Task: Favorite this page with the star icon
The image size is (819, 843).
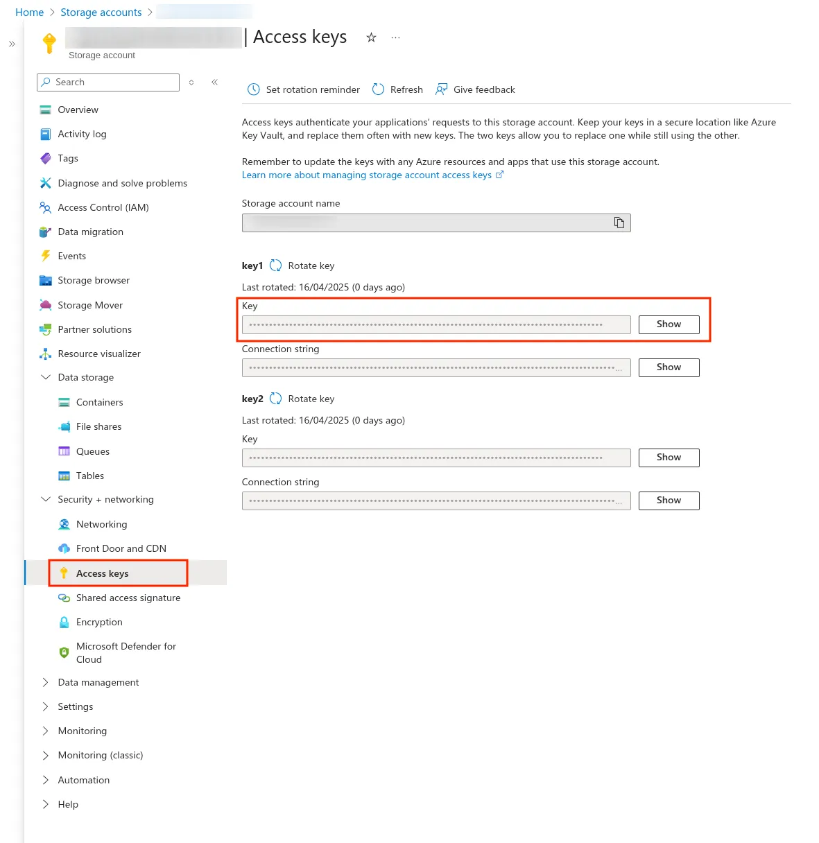Action: coord(372,37)
